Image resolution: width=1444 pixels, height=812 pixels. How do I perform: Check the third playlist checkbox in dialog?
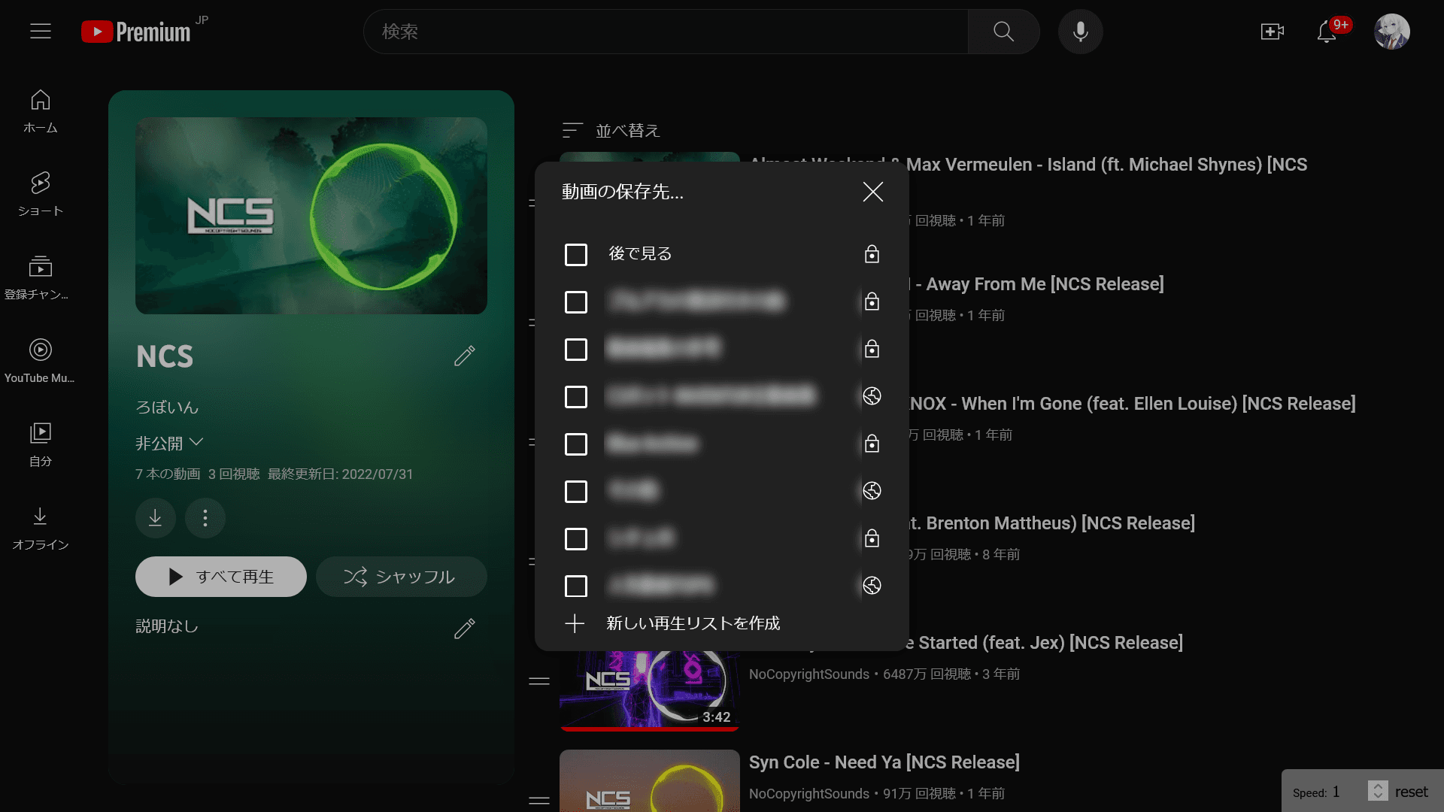576,350
